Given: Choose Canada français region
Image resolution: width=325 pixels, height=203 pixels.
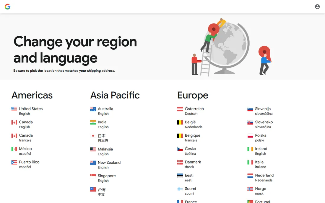Looking at the screenshot, I should [x=22, y=137].
